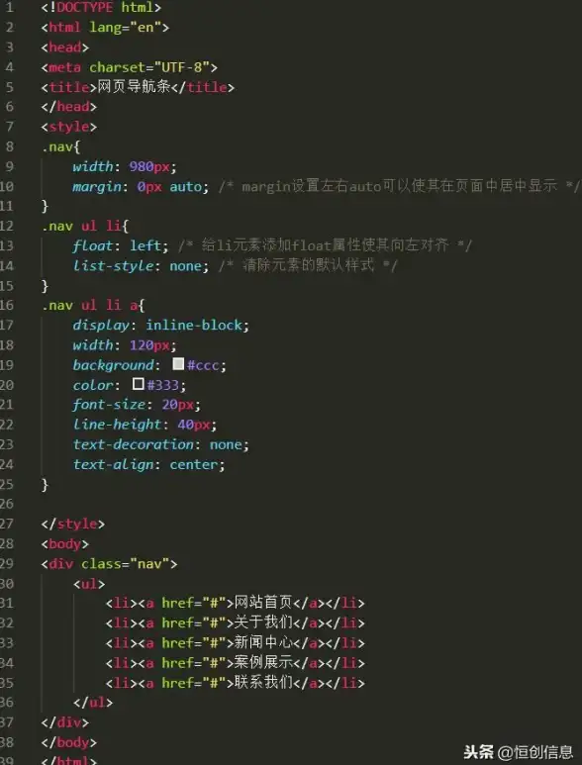Click the closing ul tag
582x765 pixels.
[x=93, y=703]
